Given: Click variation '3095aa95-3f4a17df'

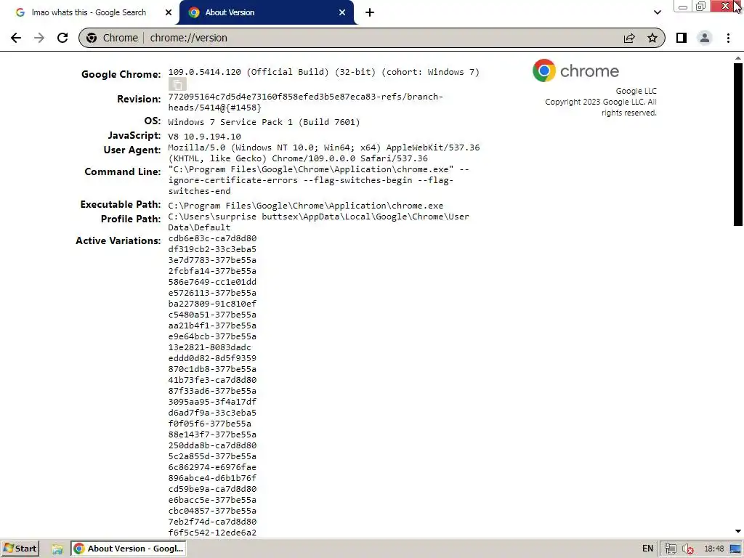Looking at the screenshot, I should point(212,402).
